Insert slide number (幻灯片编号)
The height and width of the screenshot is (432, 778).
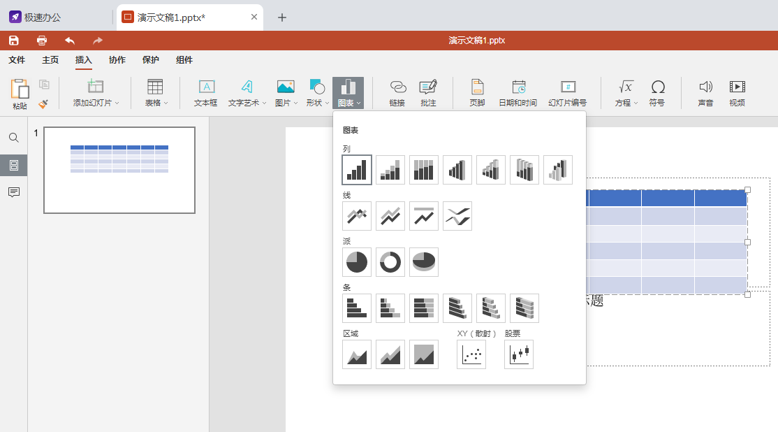click(x=568, y=93)
